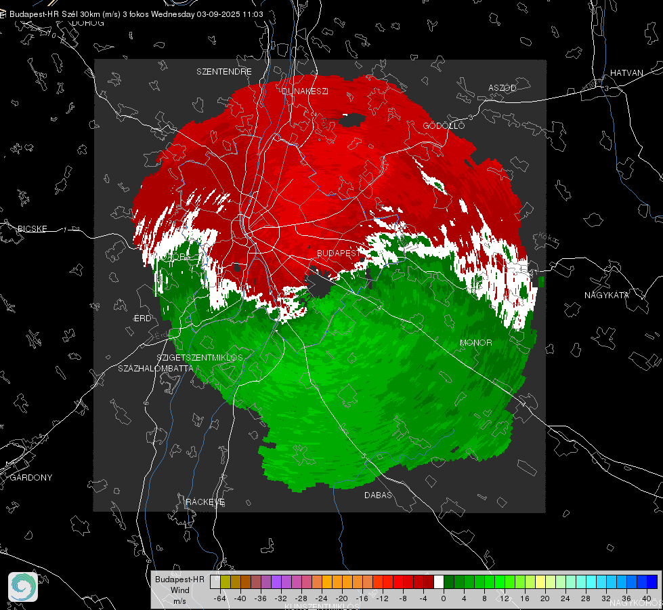Click the BICSKE city label
663x610 pixels.
point(32,228)
